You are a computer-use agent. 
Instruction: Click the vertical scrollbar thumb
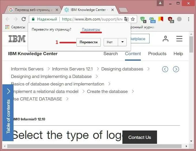(x=191, y=44)
